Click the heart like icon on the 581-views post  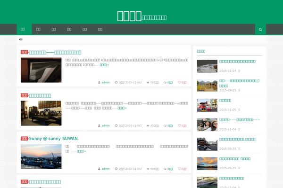179,82
